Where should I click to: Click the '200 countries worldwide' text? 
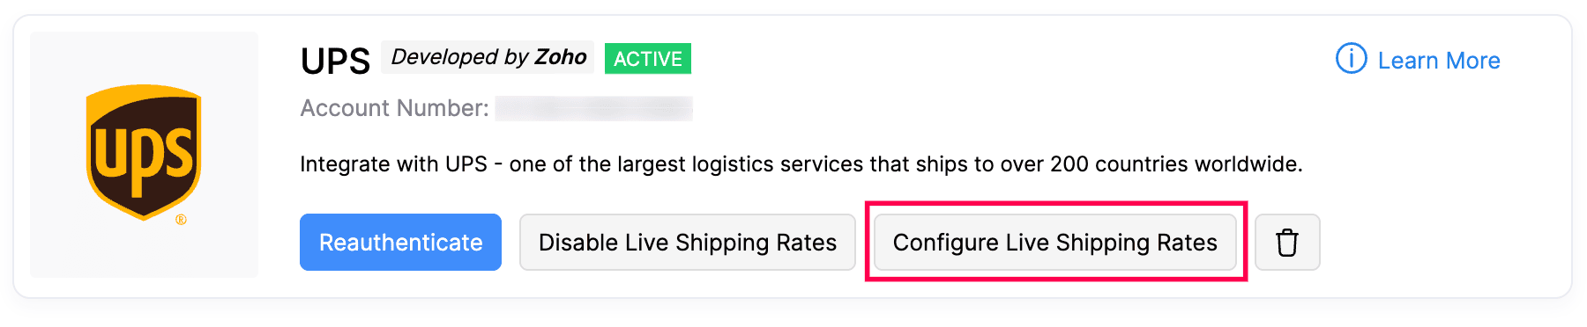click(1176, 164)
